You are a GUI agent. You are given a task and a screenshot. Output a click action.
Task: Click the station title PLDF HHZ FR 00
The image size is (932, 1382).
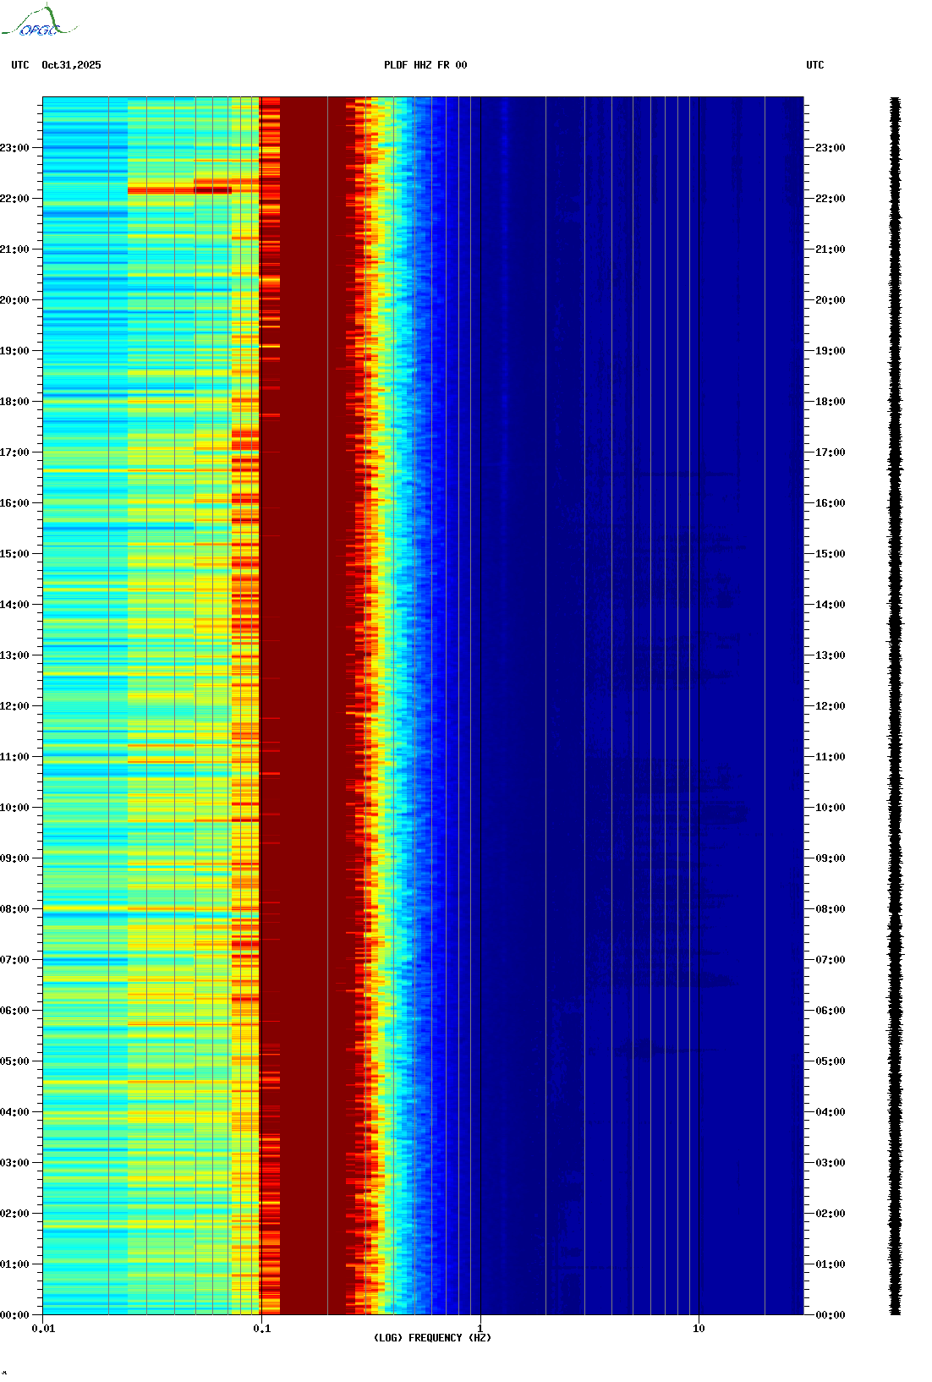[x=425, y=65]
